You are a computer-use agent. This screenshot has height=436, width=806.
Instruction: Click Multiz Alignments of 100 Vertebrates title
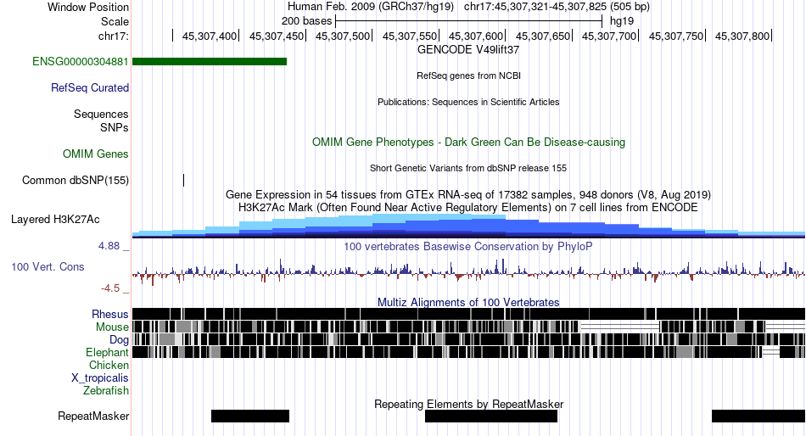tap(468, 302)
